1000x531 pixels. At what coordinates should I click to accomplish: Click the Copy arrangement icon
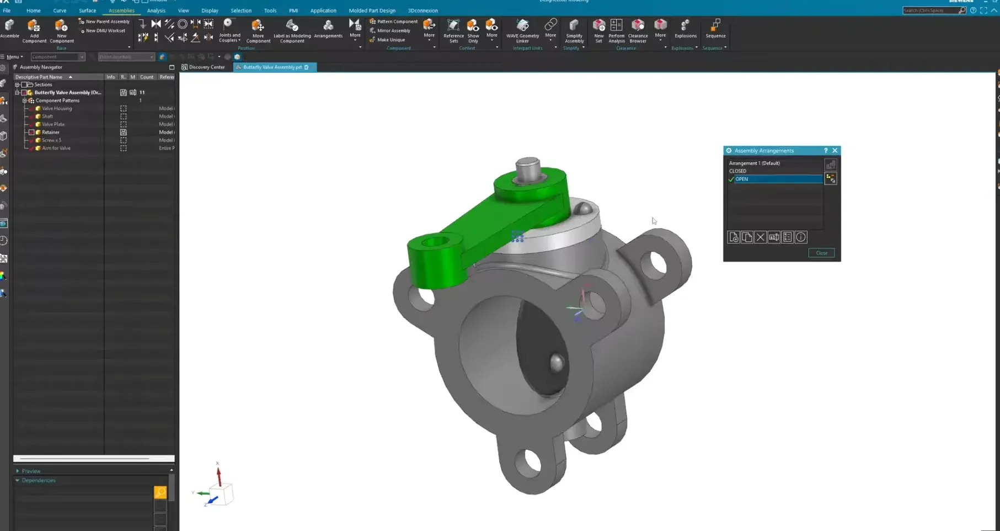tap(747, 237)
